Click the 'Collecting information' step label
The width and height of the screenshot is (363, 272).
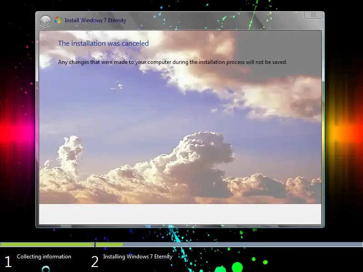[x=44, y=257]
